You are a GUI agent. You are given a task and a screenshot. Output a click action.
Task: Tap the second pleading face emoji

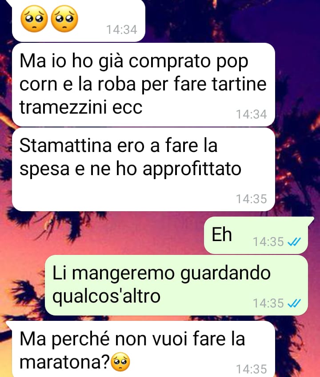tap(64, 19)
